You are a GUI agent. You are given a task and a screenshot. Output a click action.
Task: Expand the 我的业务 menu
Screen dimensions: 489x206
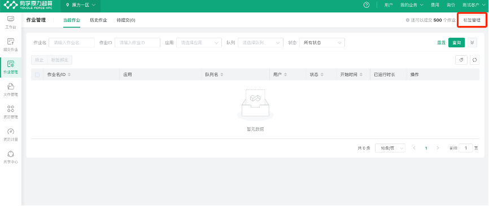412,5
